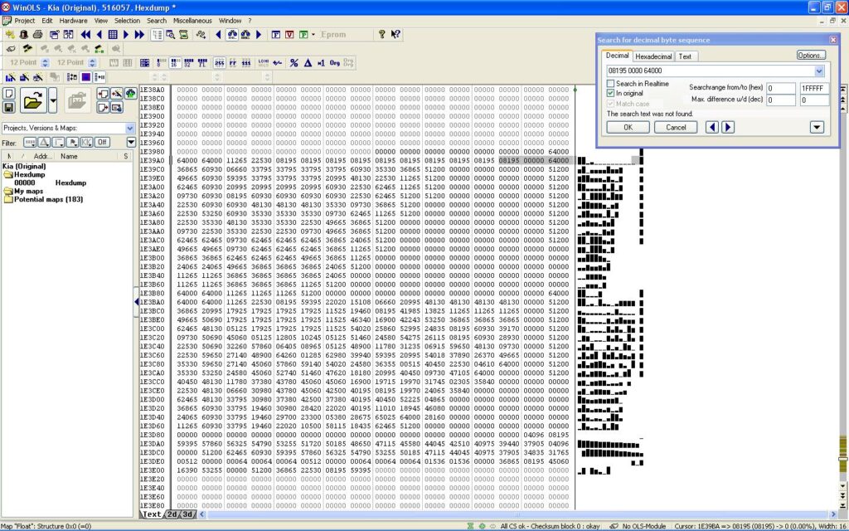This screenshot has width=849, height=531.
Task: Toggle the Search in Realtime checkbox
Action: coord(610,84)
